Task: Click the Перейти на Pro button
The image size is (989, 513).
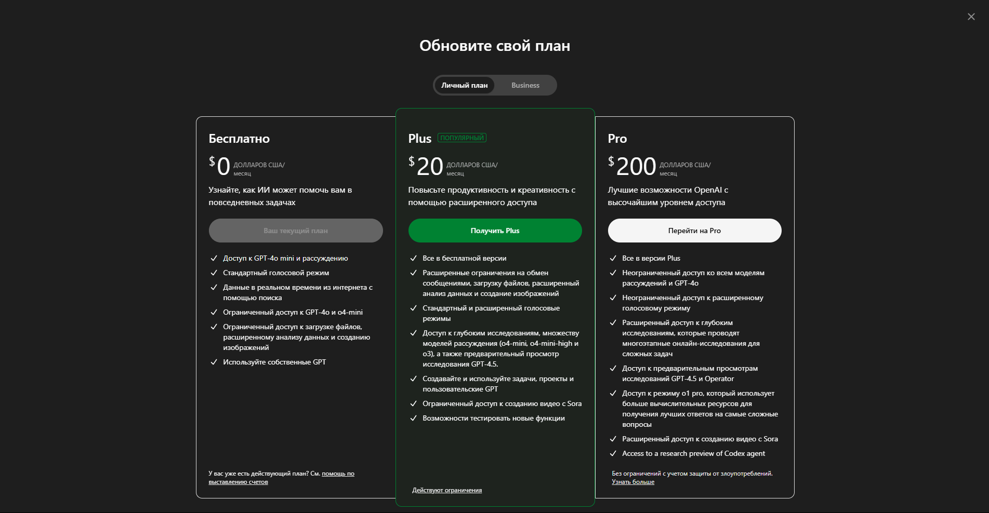Action: coord(694,231)
